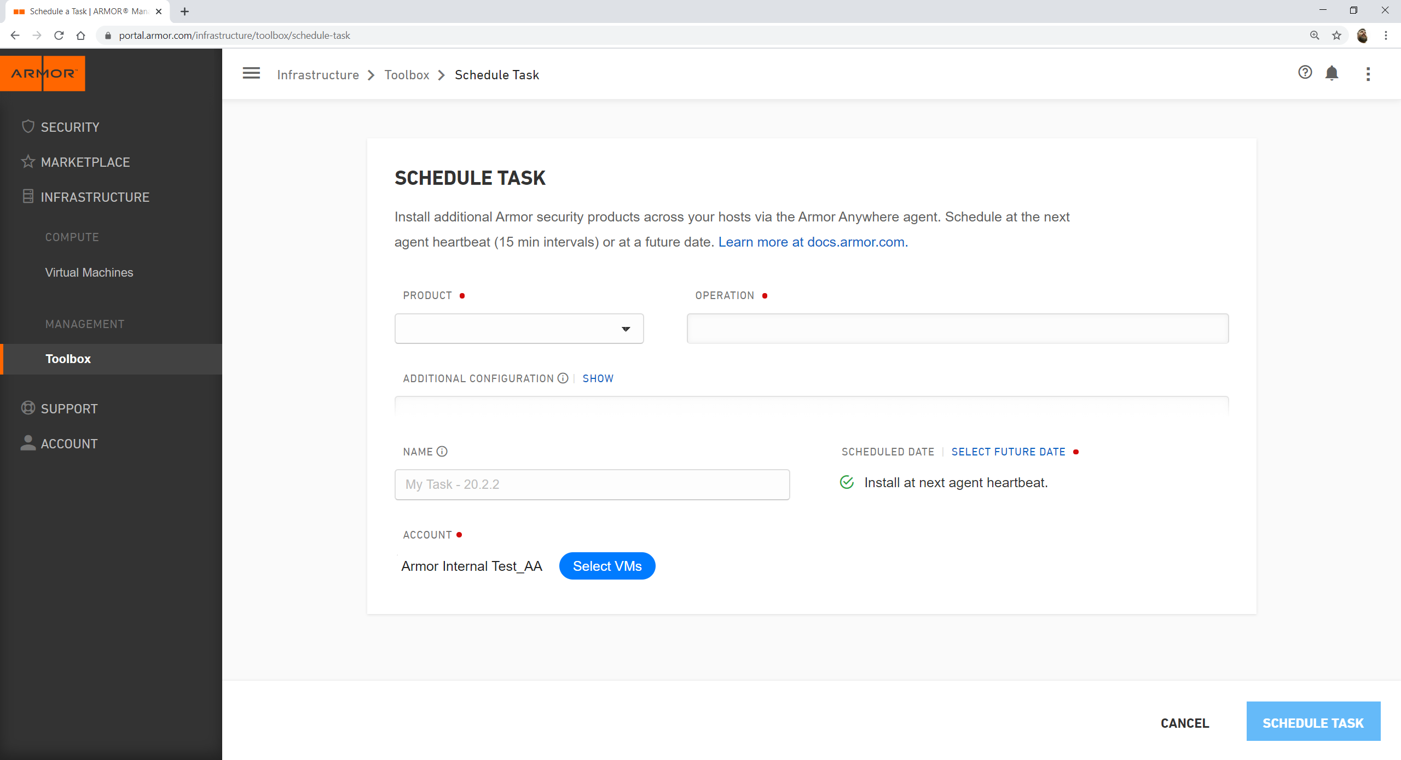This screenshot has height=760, width=1401.
Task: Open notifications bell icon
Action: point(1331,73)
